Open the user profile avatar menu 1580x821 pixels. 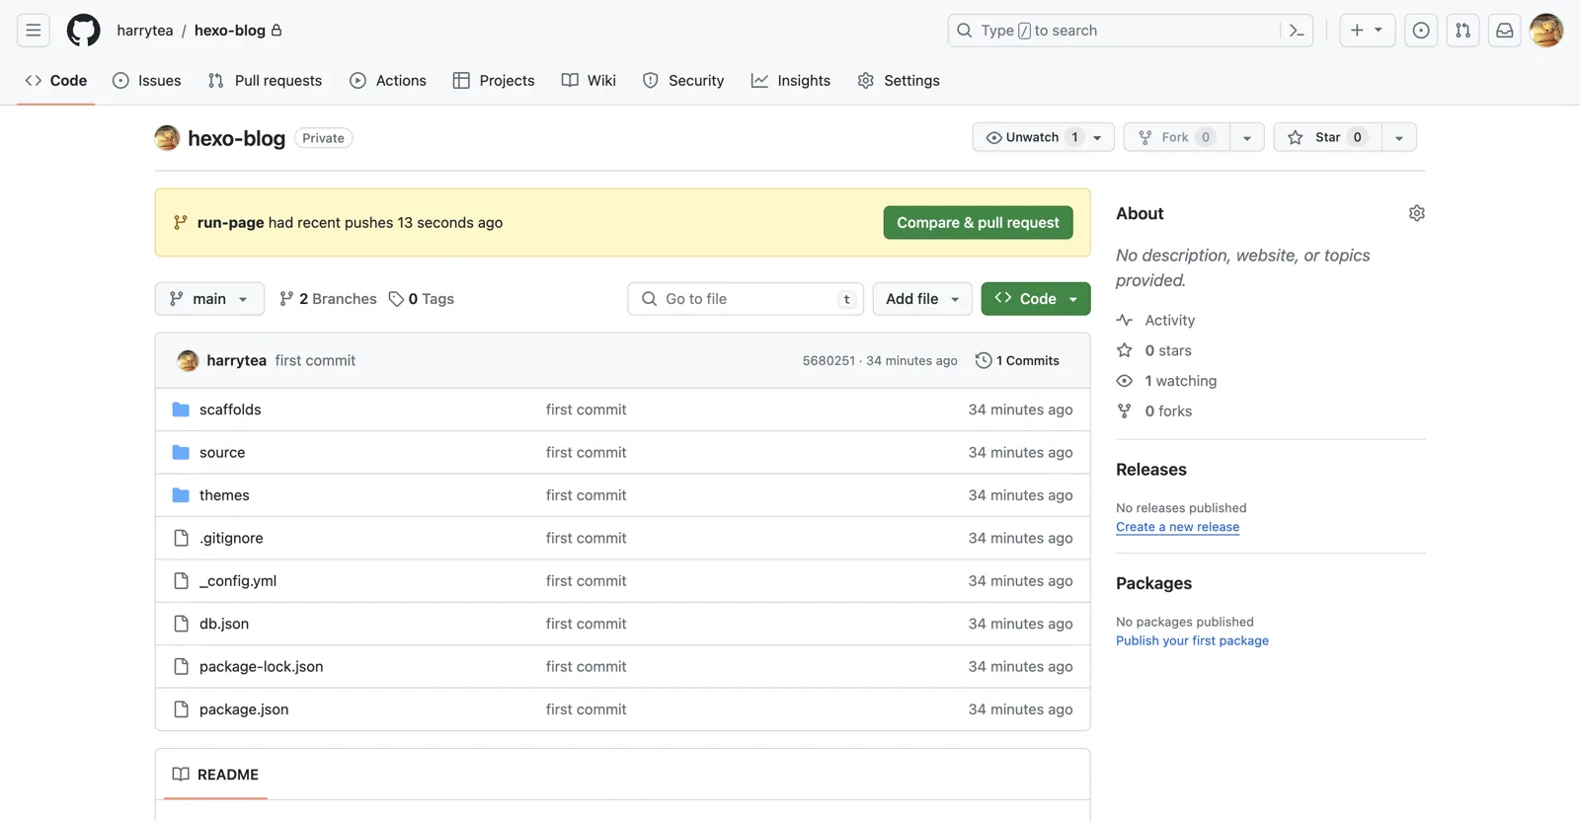1545,31
